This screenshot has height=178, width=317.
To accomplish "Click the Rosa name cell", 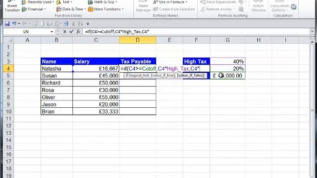I will tap(56, 90).
